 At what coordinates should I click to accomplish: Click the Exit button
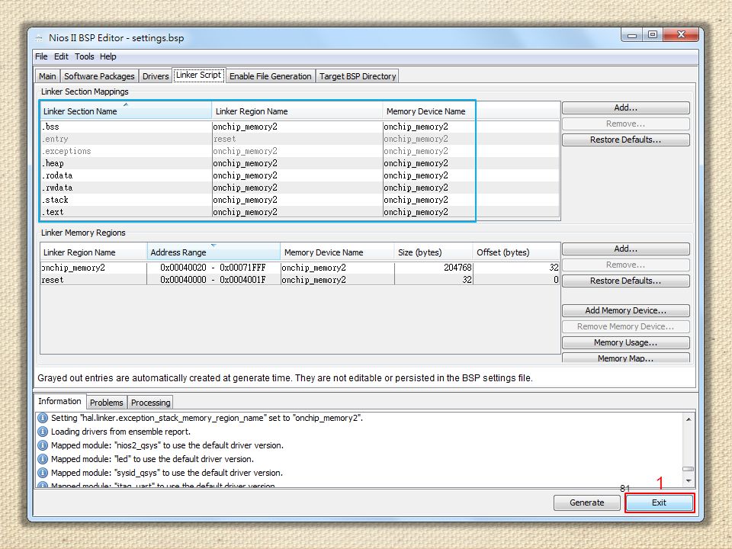click(659, 502)
